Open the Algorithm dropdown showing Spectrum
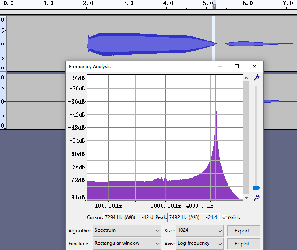Viewport: 297px width, 250px height. pyautogui.click(x=127, y=231)
